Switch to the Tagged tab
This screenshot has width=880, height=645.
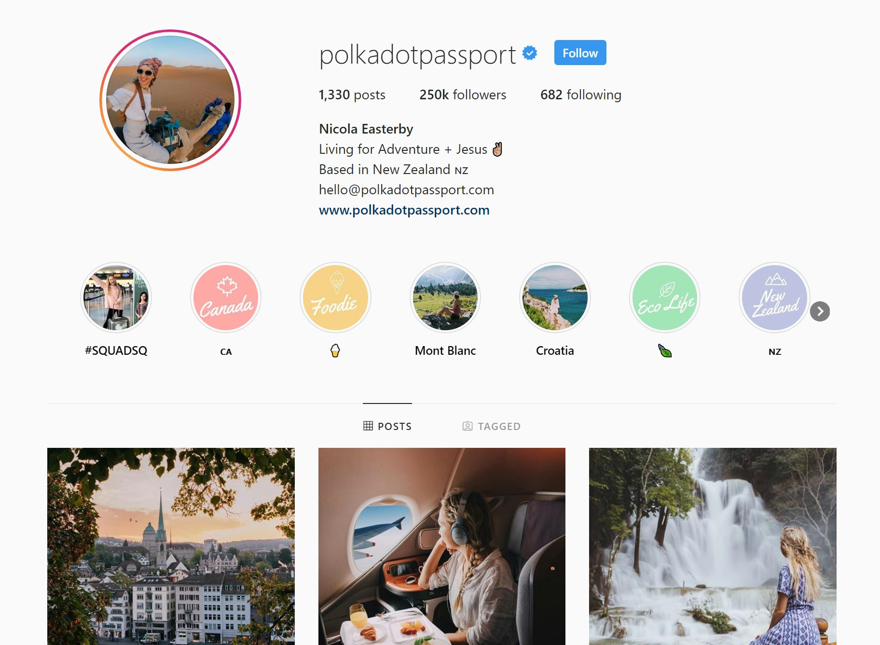(491, 426)
